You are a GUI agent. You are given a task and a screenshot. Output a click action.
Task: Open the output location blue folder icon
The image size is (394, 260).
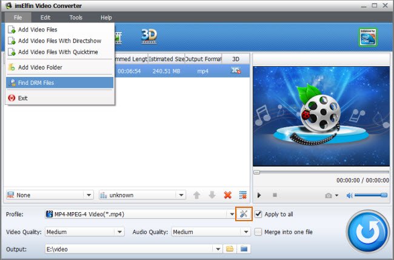244,249
